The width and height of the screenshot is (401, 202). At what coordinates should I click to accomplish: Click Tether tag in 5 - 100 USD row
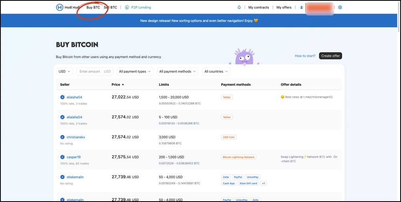click(227, 117)
